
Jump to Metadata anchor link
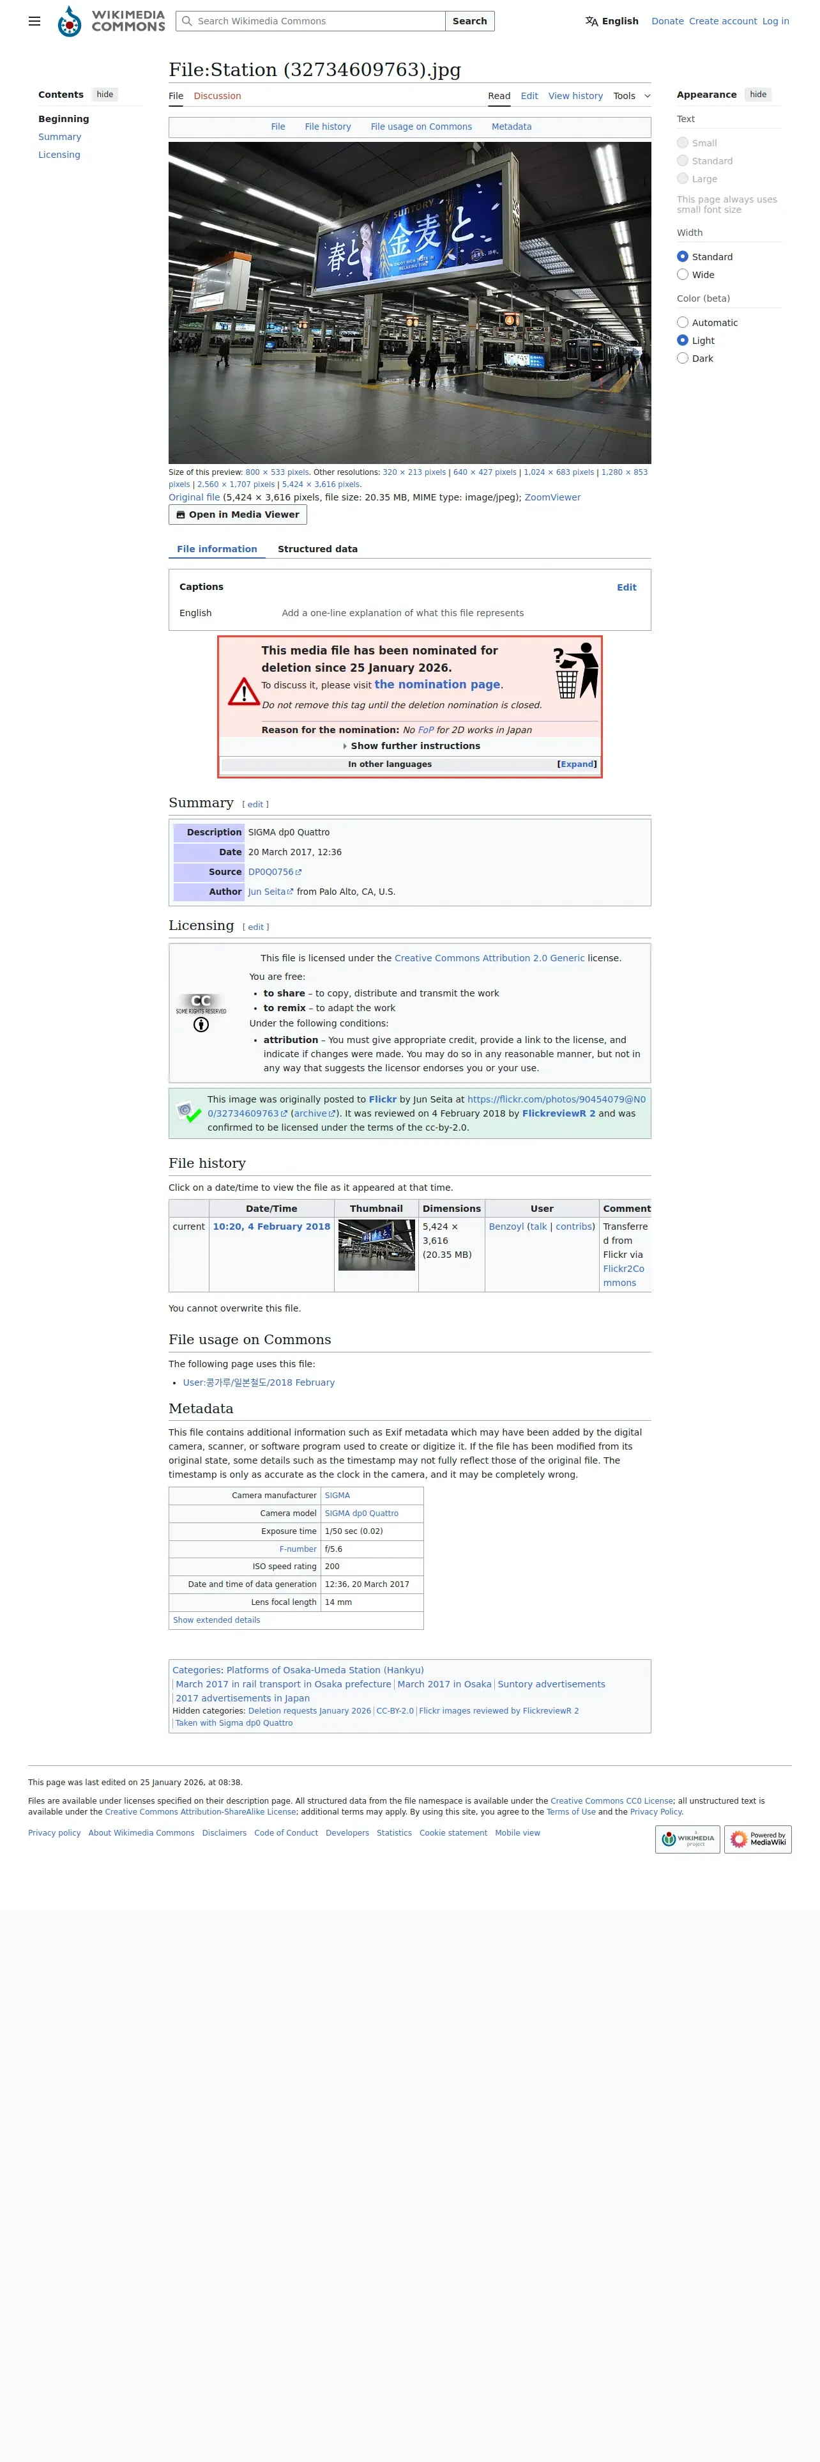[x=512, y=126]
